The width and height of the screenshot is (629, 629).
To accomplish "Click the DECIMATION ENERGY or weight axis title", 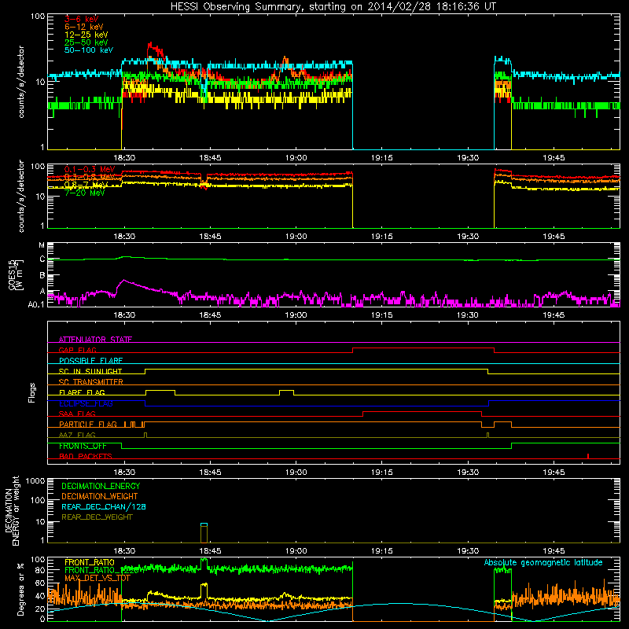I will click(12, 510).
